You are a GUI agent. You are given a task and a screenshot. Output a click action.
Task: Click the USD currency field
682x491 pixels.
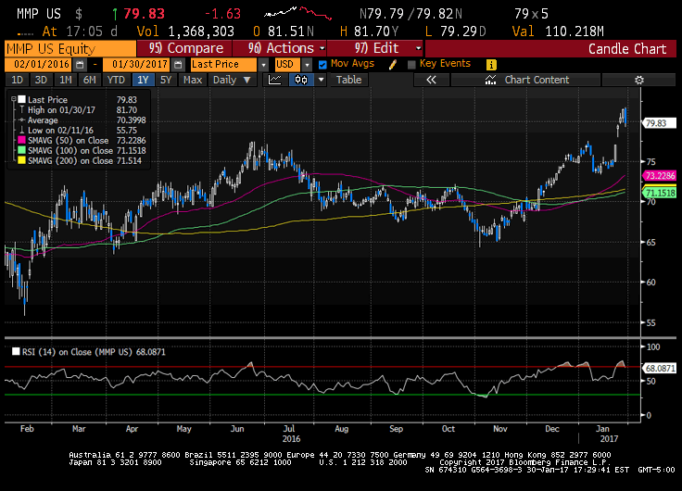pos(287,65)
